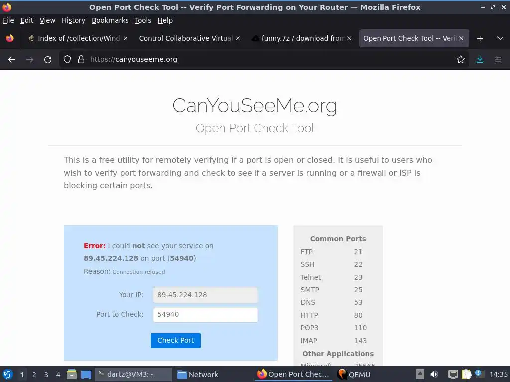This screenshot has height=382, width=510.
Task: Bookmark this page with the star
Action: [x=461, y=60]
